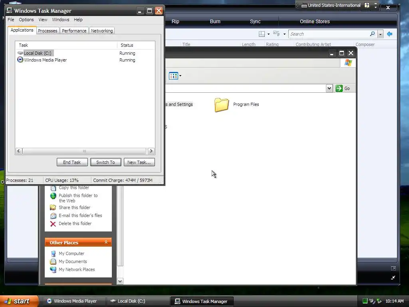Click the Media Player Search input field
409x307 pixels.
click(x=329, y=34)
